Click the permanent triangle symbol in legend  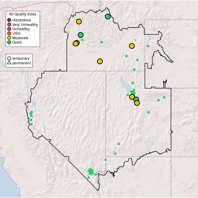pos(9,63)
